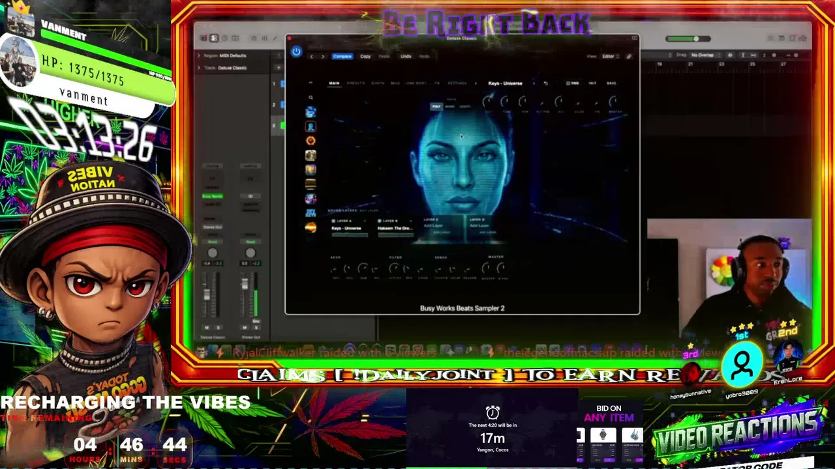Open the Keys - Universe preset selector
This screenshot has height=469, width=835.
tap(505, 83)
